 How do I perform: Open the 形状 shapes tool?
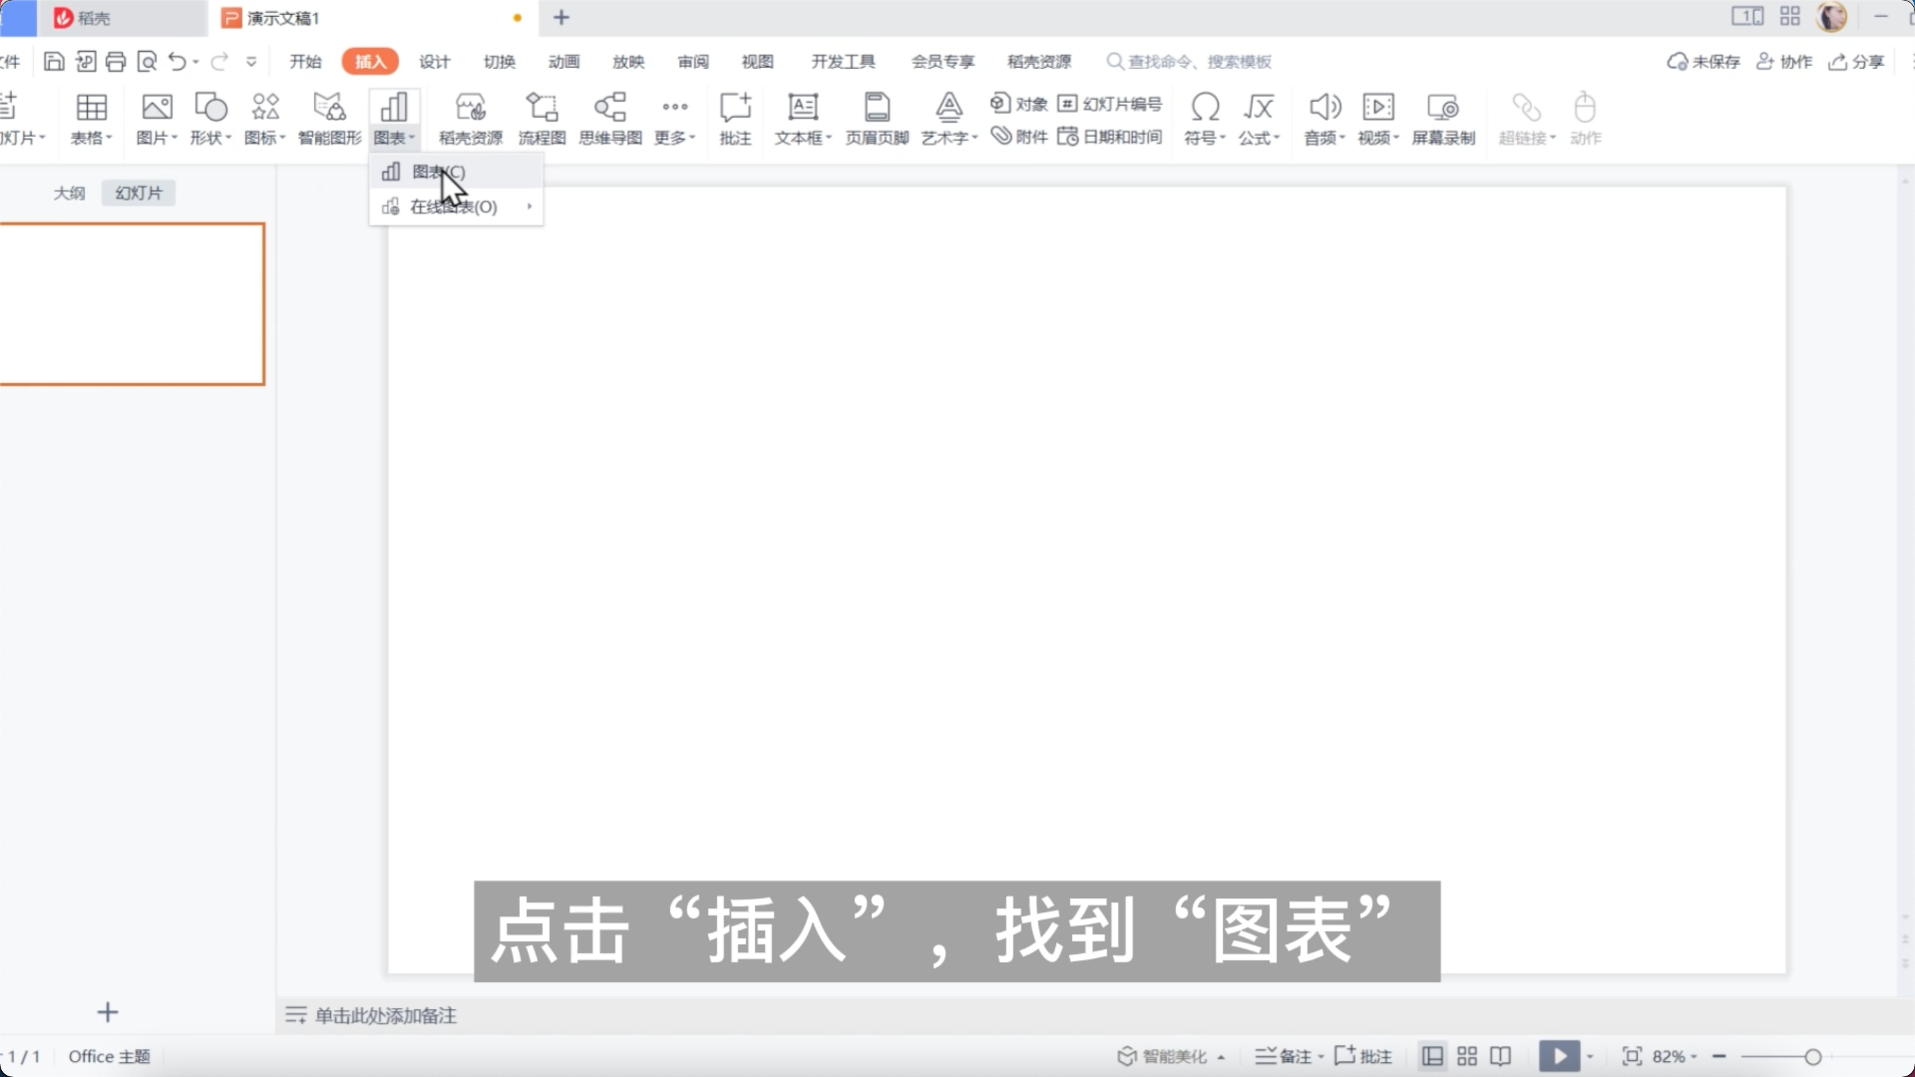211,118
